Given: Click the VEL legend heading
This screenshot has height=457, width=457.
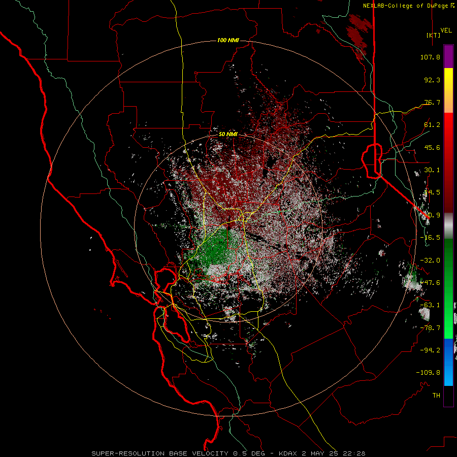Looking at the screenshot, I should point(446,30).
